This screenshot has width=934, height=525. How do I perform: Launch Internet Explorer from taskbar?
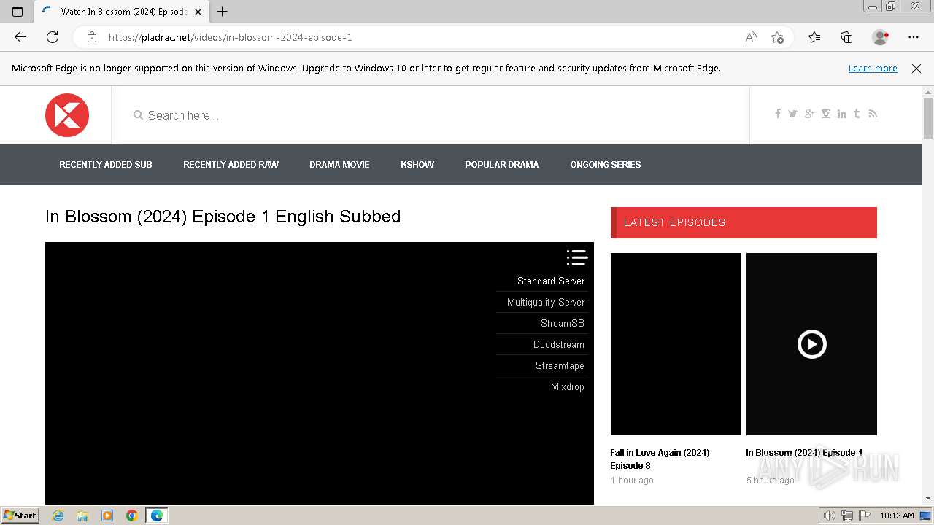(x=58, y=516)
